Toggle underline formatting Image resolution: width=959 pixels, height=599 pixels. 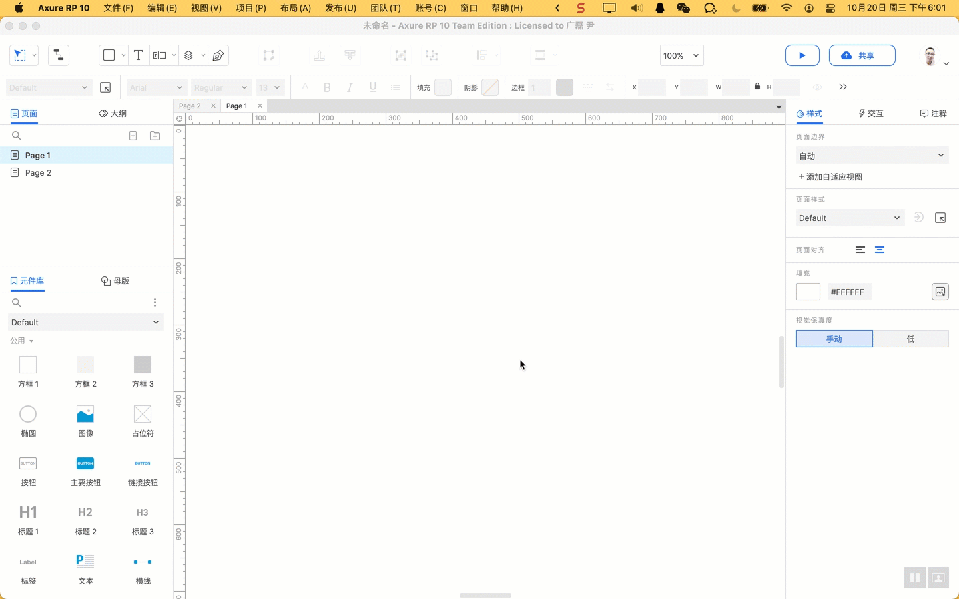[x=373, y=87]
